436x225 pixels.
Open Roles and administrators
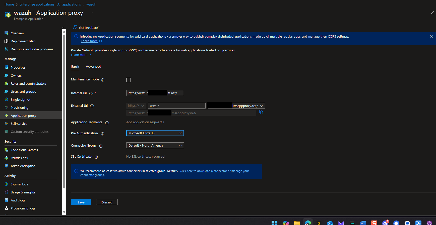coord(29,83)
